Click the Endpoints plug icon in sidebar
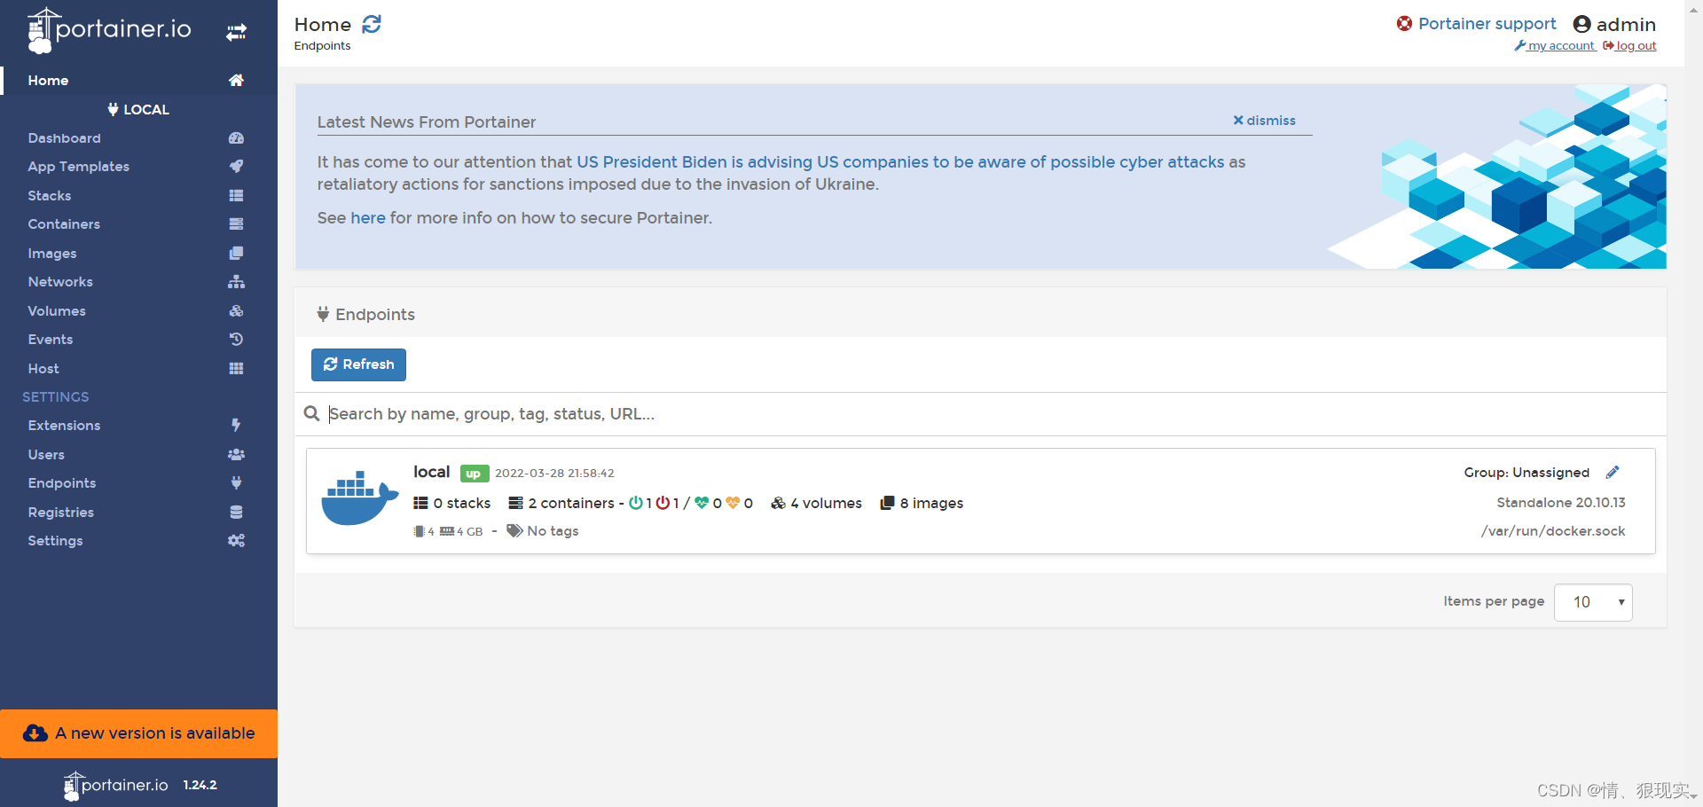Screen dimensions: 1703x807 236,483
